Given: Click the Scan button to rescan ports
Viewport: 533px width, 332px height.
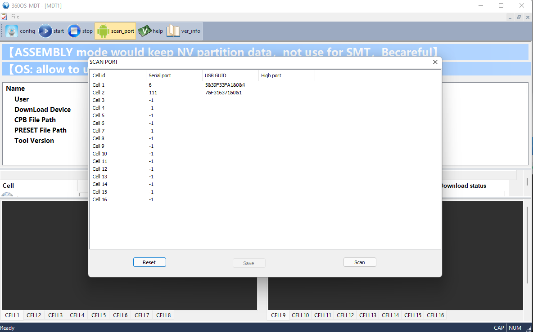Looking at the screenshot, I should tap(360, 262).
